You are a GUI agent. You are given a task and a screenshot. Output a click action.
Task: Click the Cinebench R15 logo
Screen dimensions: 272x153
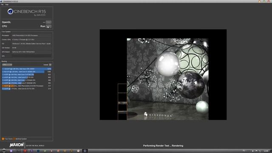pyautogui.click(x=27, y=12)
